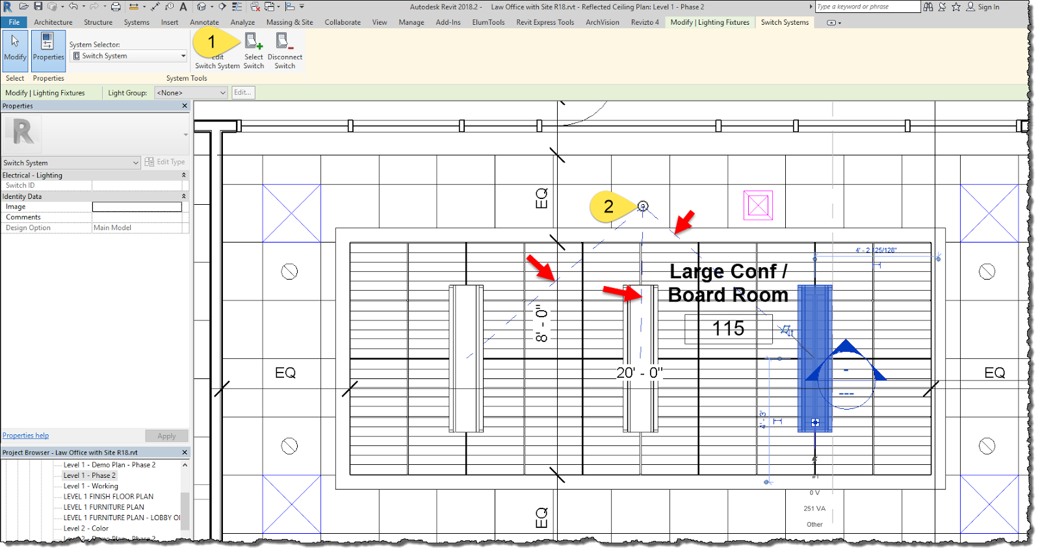Viewport: 1040px width, 552px height.
Task: Select the Measure Between Two References tool
Action: (134, 7)
